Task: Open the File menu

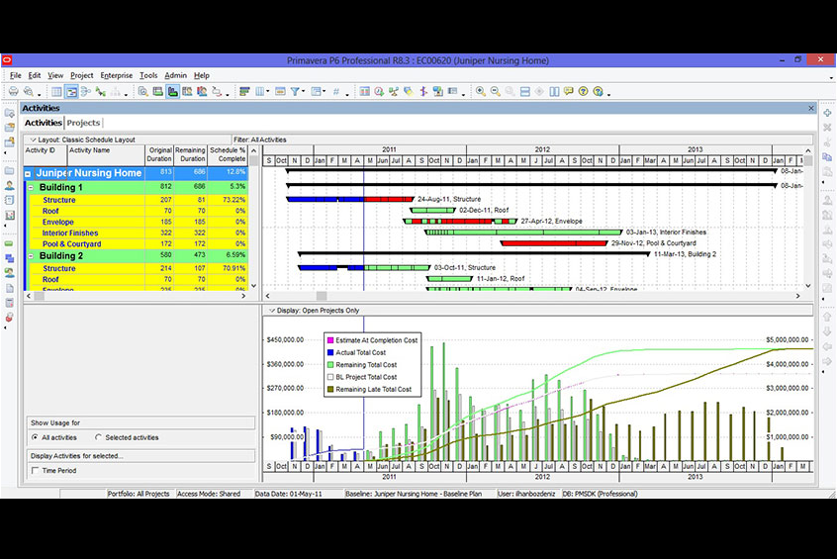Action: point(16,75)
